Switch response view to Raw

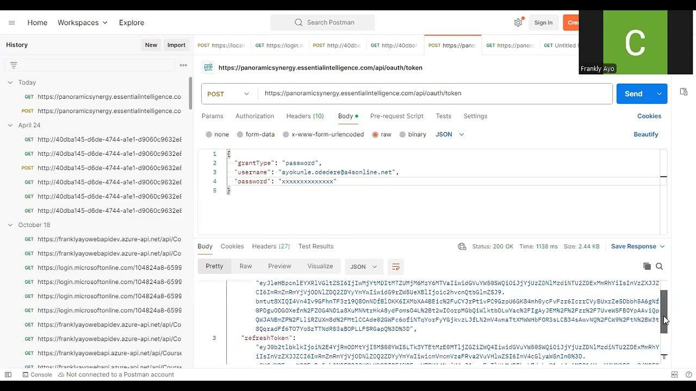coord(246,266)
